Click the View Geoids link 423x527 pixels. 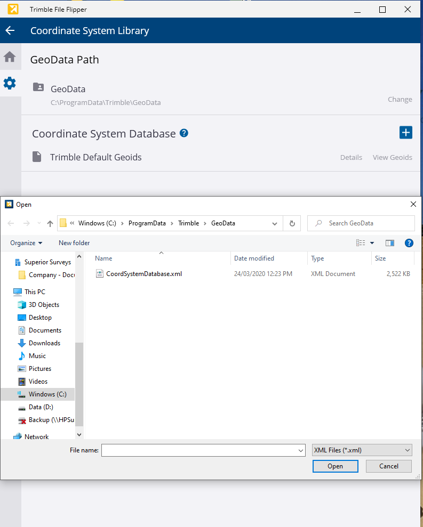pos(392,157)
